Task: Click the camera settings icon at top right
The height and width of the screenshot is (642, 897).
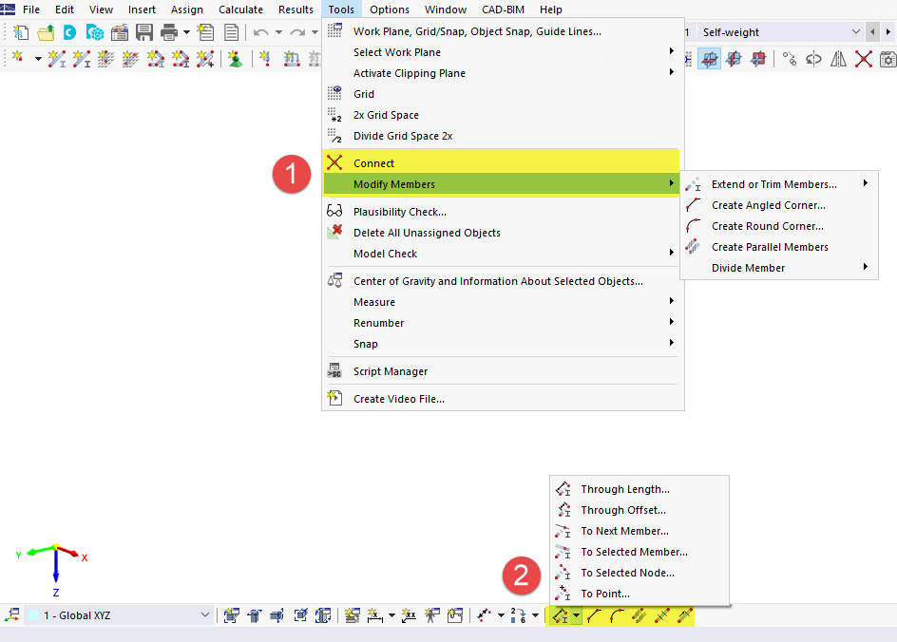Action: point(887,58)
